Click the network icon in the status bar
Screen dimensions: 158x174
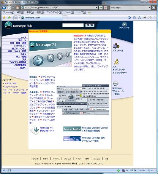pos(123,171)
